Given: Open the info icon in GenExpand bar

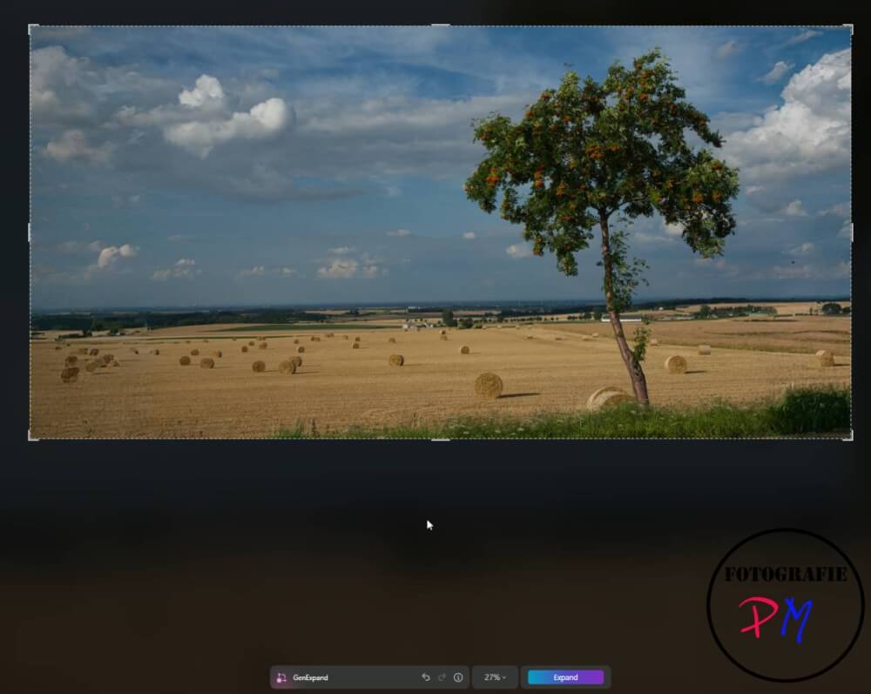Looking at the screenshot, I should tap(458, 677).
